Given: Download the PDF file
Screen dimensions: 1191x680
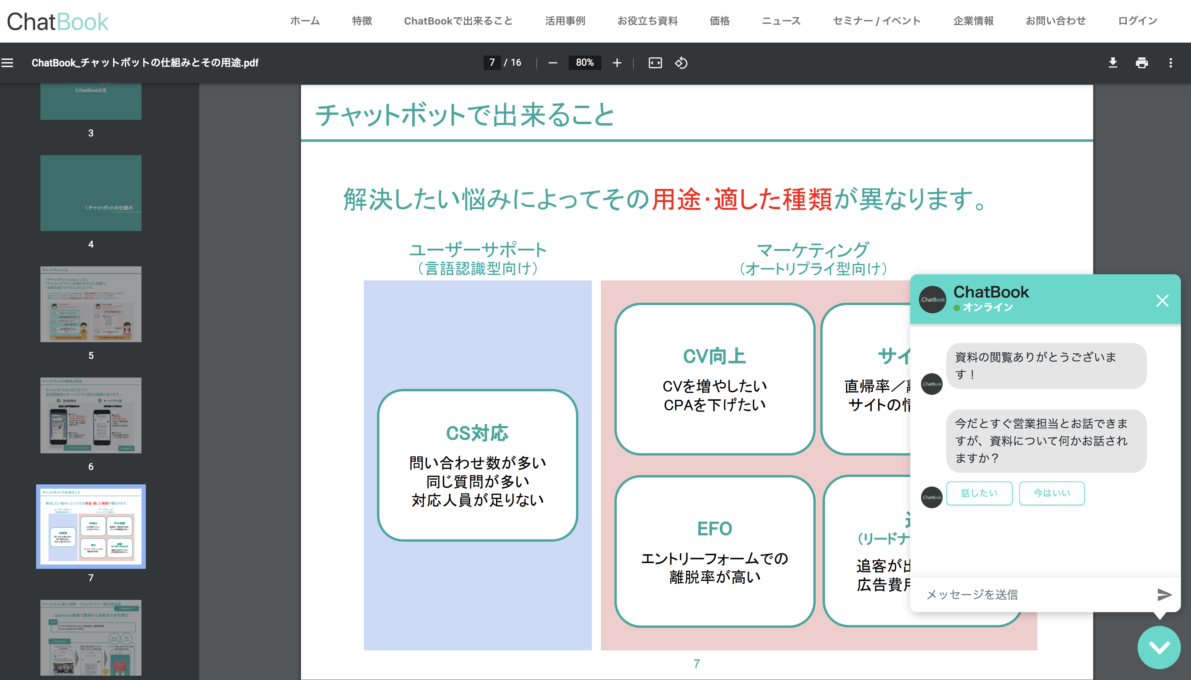Looking at the screenshot, I should (x=1113, y=62).
